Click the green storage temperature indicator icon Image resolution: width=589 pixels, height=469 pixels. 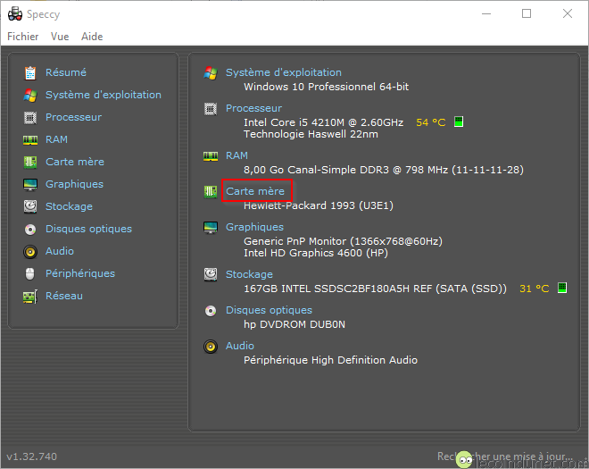click(x=562, y=288)
